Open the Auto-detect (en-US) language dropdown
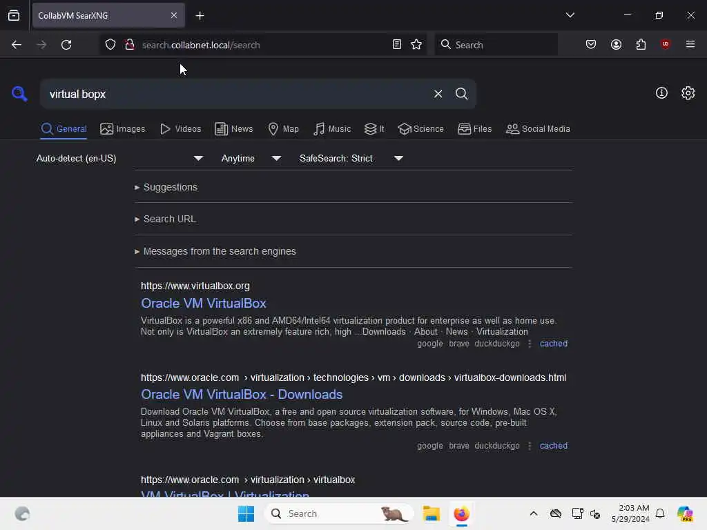707x530 pixels. (119, 158)
